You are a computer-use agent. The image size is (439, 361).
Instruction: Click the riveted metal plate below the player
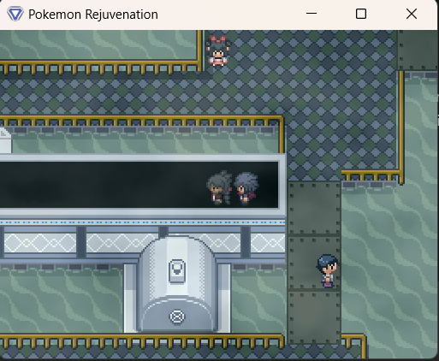coord(314,317)
